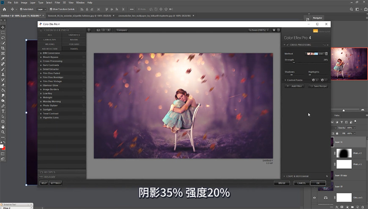The width and height of the screenshot is (368, 209).
Task: Toggle Cross Processing filter checkmark
Action: 288,45
